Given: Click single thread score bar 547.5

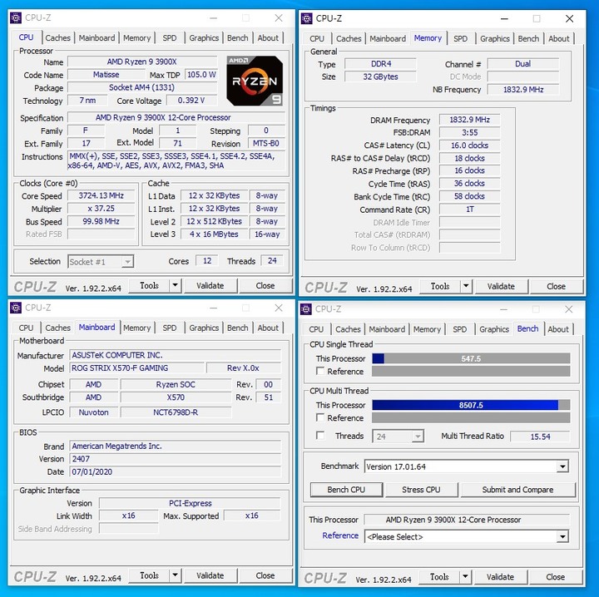Looking at the screenshot, I should pyautogui.click(x=471, y=358).
